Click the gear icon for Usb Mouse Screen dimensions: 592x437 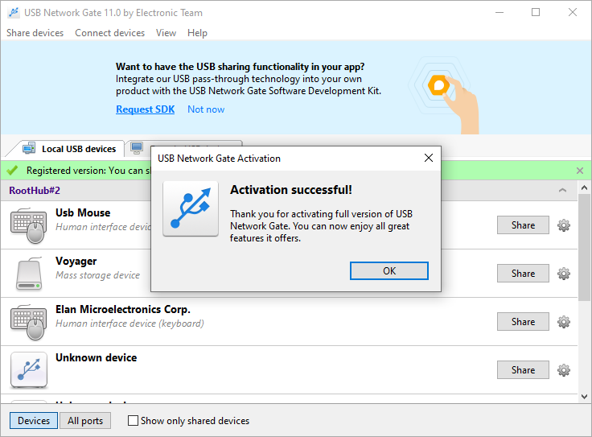[564, 225]
